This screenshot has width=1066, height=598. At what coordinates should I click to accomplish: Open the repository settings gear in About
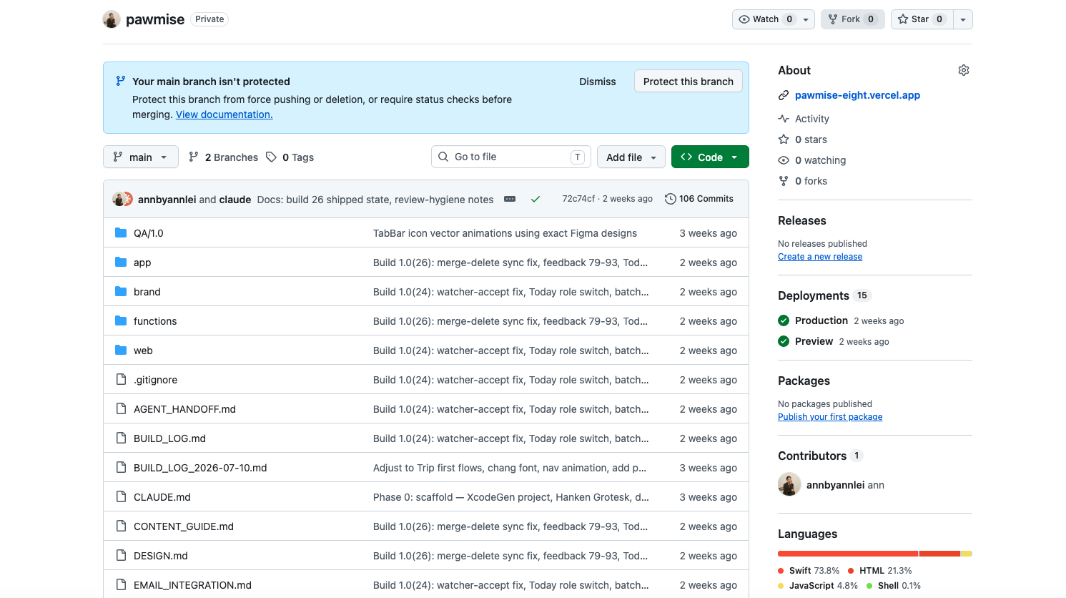[x=964, y=70]
